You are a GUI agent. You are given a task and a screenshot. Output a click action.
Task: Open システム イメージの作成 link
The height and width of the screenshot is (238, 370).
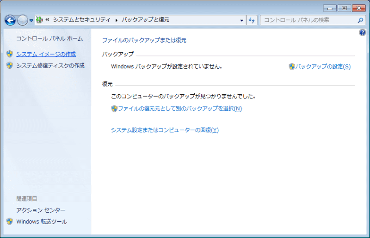(46, 54)
